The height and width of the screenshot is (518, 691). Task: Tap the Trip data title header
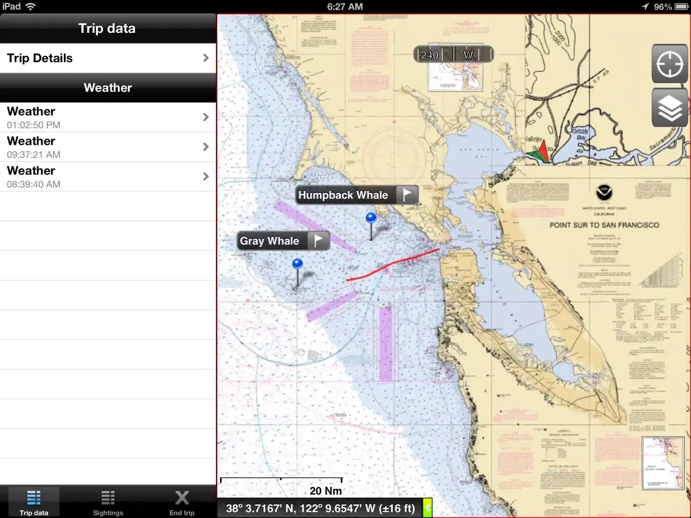(x=108, y=28)
